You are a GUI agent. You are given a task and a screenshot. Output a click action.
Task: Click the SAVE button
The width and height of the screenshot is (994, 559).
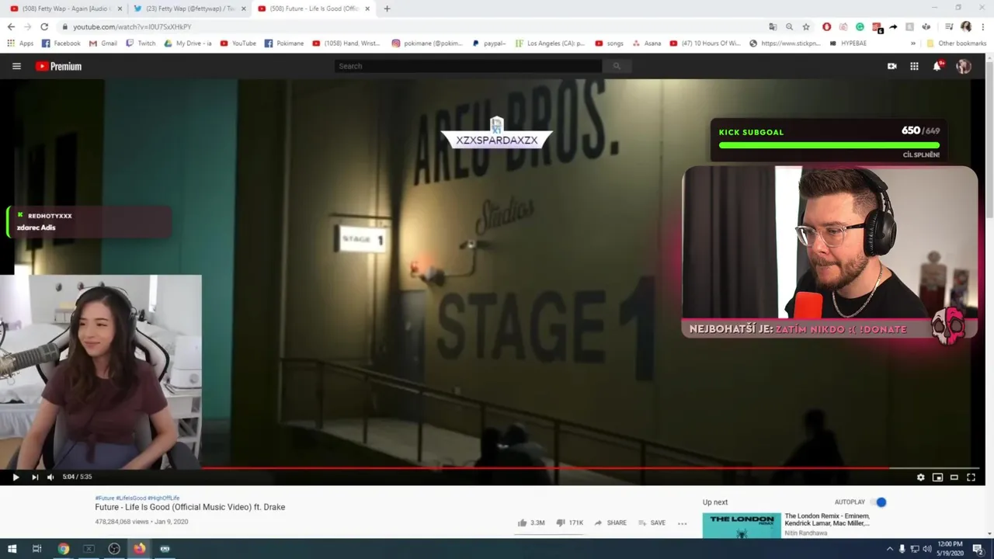pos(652,523)
